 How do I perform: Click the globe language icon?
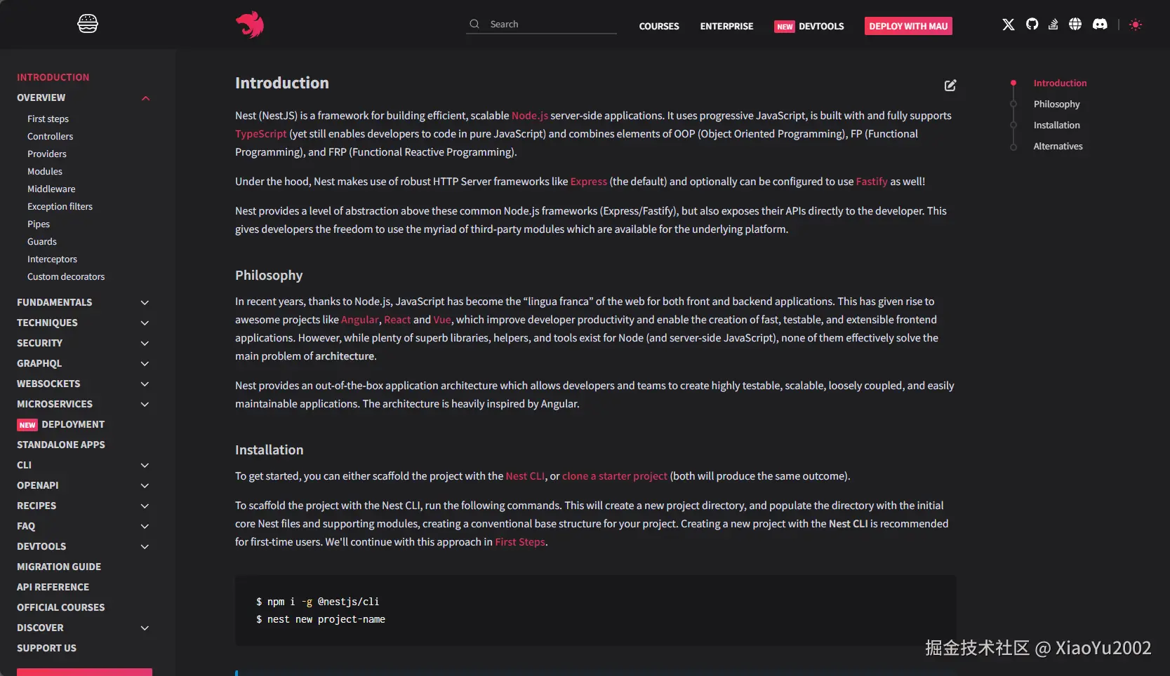[1075, 25]
